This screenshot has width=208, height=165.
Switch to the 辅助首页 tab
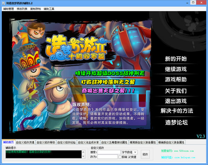click(x=8, y=142)
